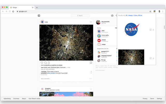
Task: Share the nasa post using the share icon
Action: click(49, 63)
